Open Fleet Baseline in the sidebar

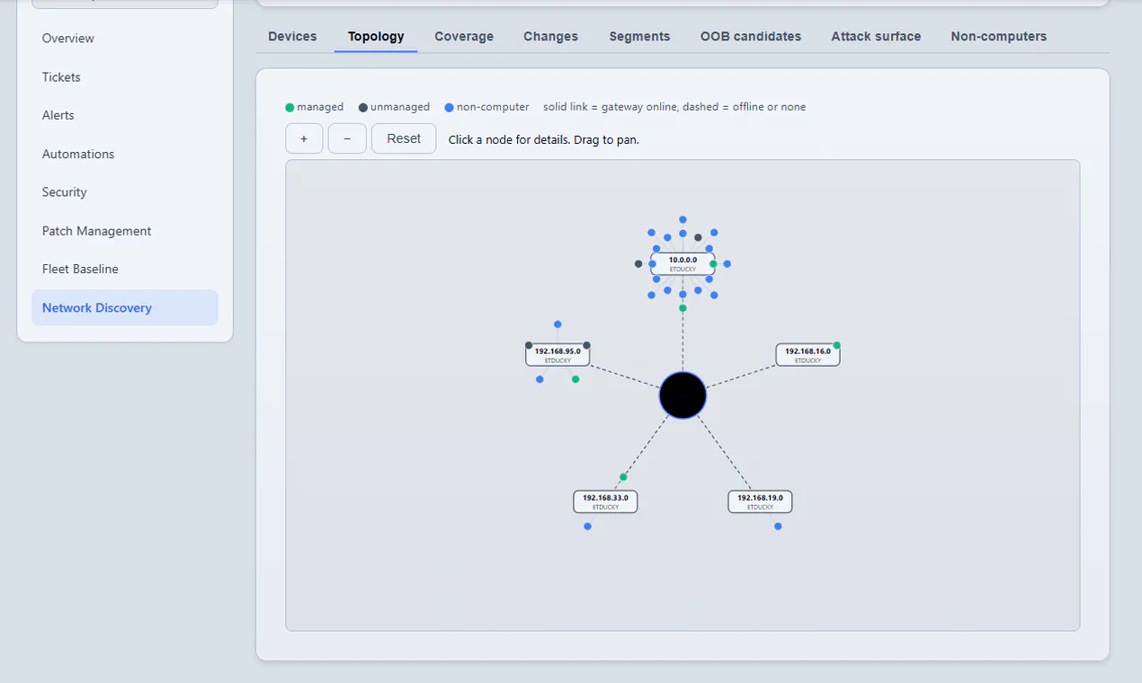click(x=125, y=269)
